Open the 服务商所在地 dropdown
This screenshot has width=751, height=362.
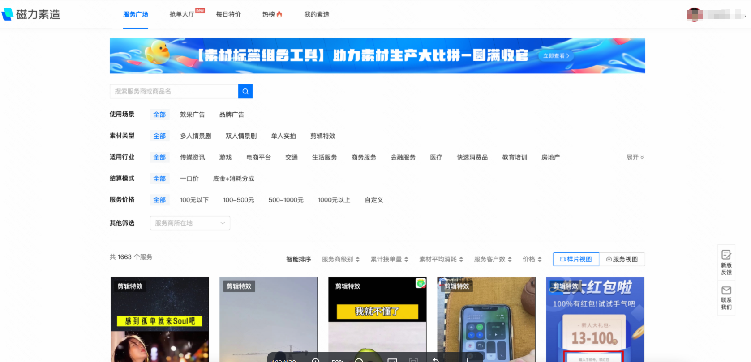[x=190, y=223]
